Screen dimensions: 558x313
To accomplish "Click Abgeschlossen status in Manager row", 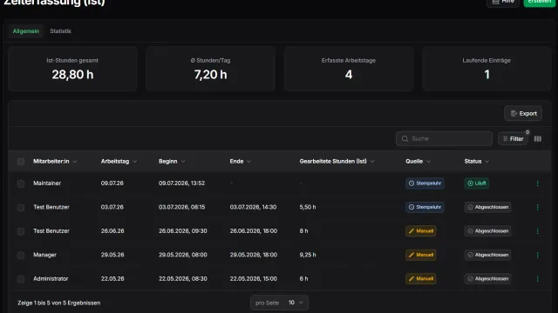I will (x=487, y=255).
